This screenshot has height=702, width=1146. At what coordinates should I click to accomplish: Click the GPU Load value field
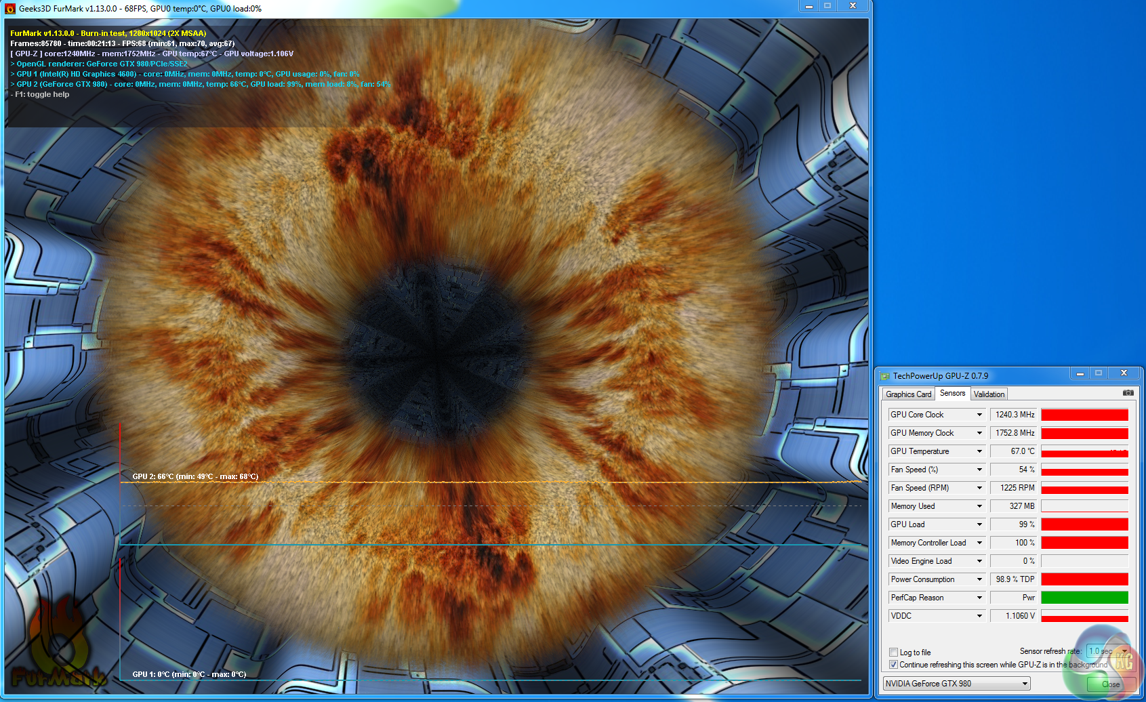coord(1013,524)
